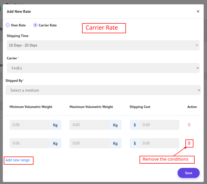Open the Carrier dropdown showing FedEx
Image resolution: width=207 pixels, height=184 pixels.
coord(103,68)
